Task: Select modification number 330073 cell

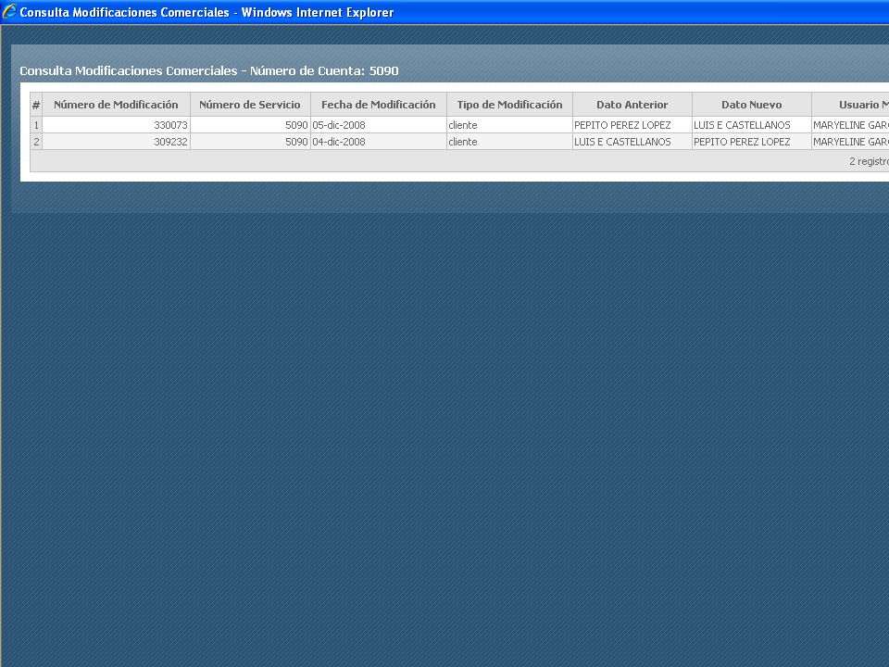Action: pos(117,125)
